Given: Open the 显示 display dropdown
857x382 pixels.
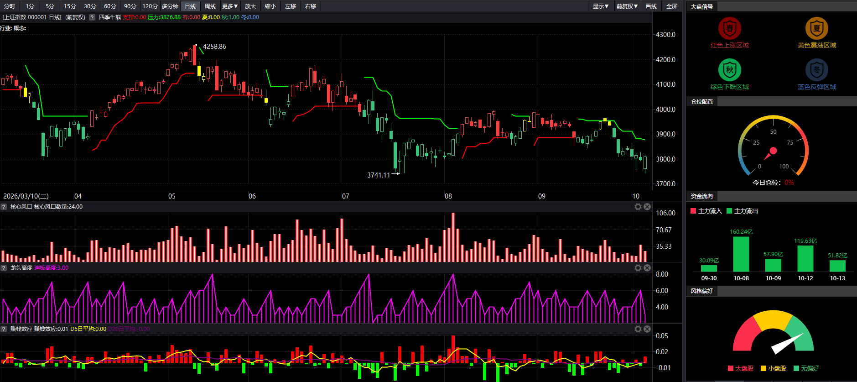Looking at the screenshot, I should coord(601,6).
